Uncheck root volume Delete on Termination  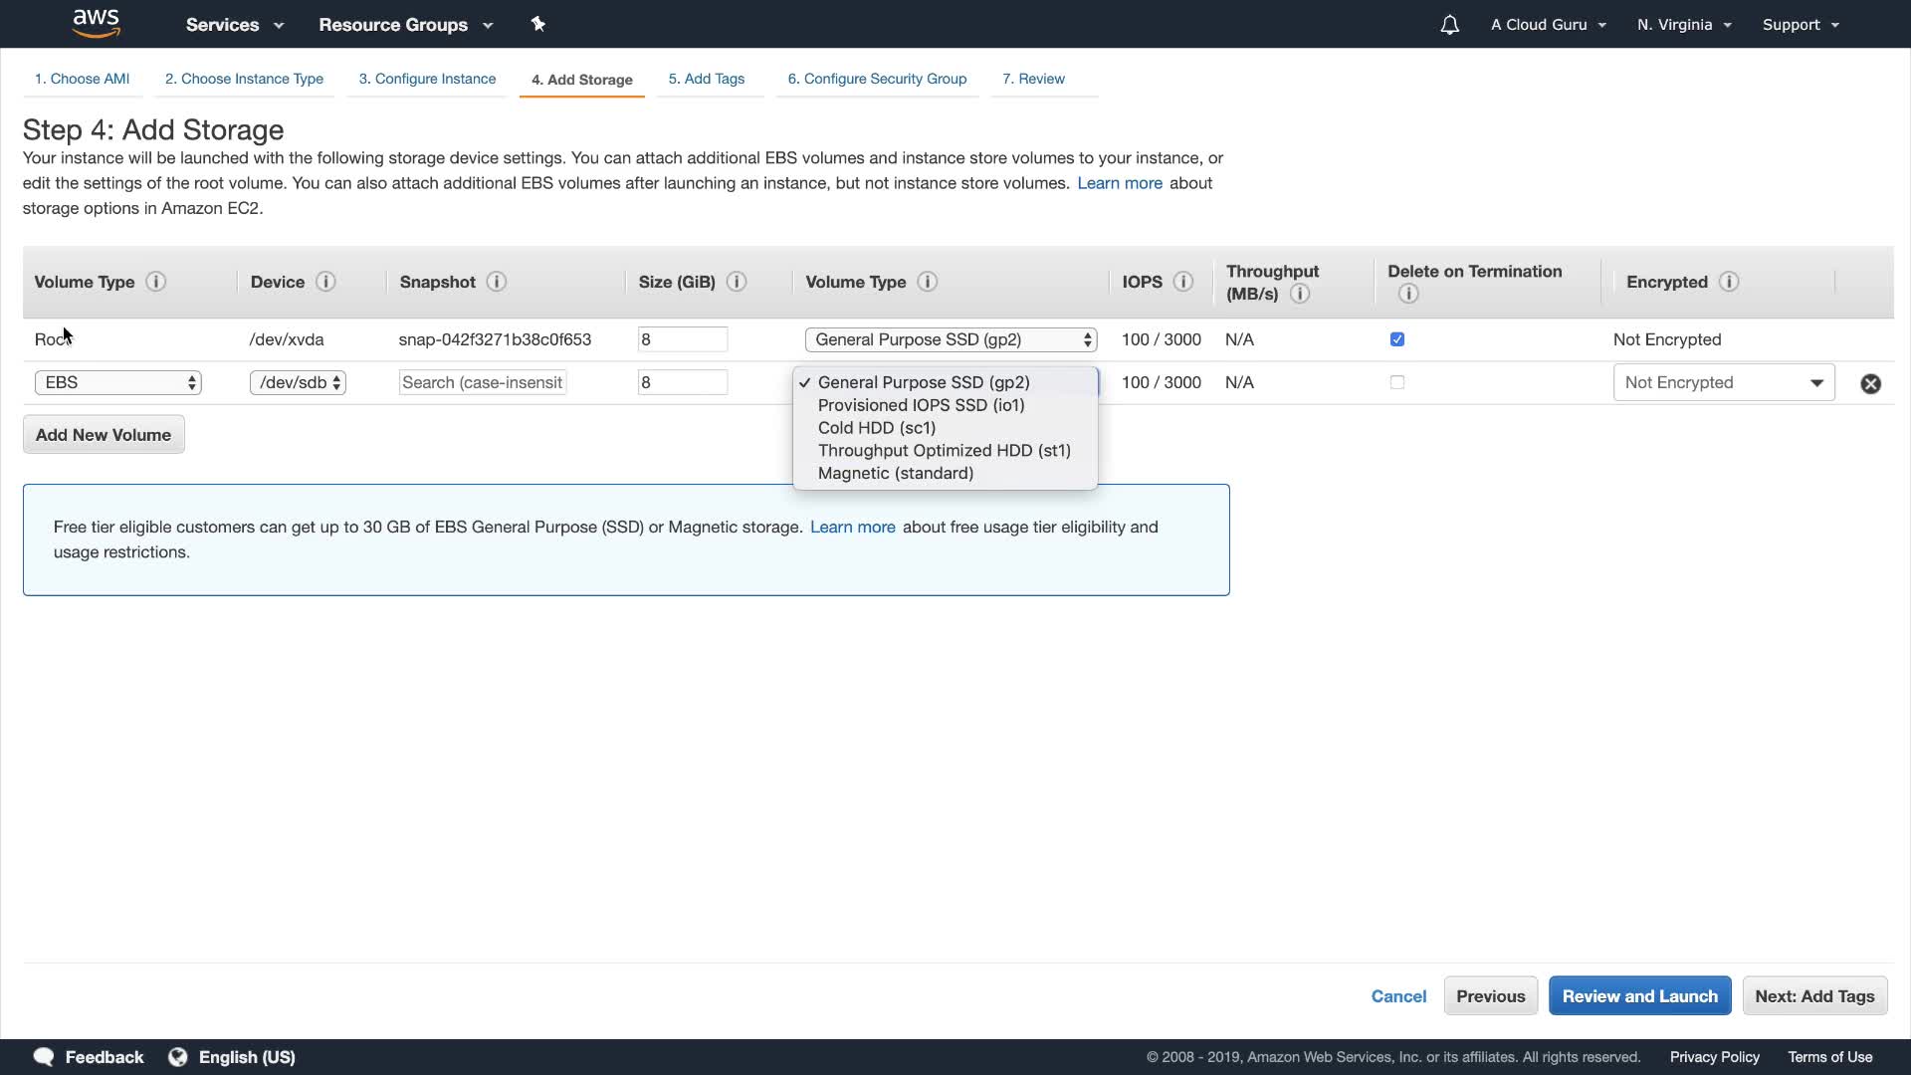point(1397,339)
